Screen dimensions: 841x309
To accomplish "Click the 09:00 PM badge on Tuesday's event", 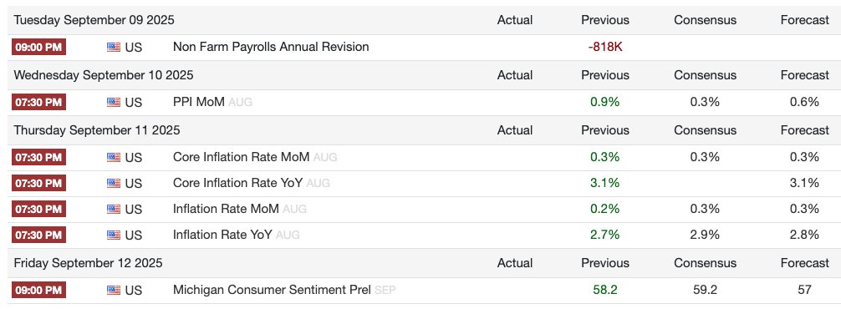I will (38, 47).
